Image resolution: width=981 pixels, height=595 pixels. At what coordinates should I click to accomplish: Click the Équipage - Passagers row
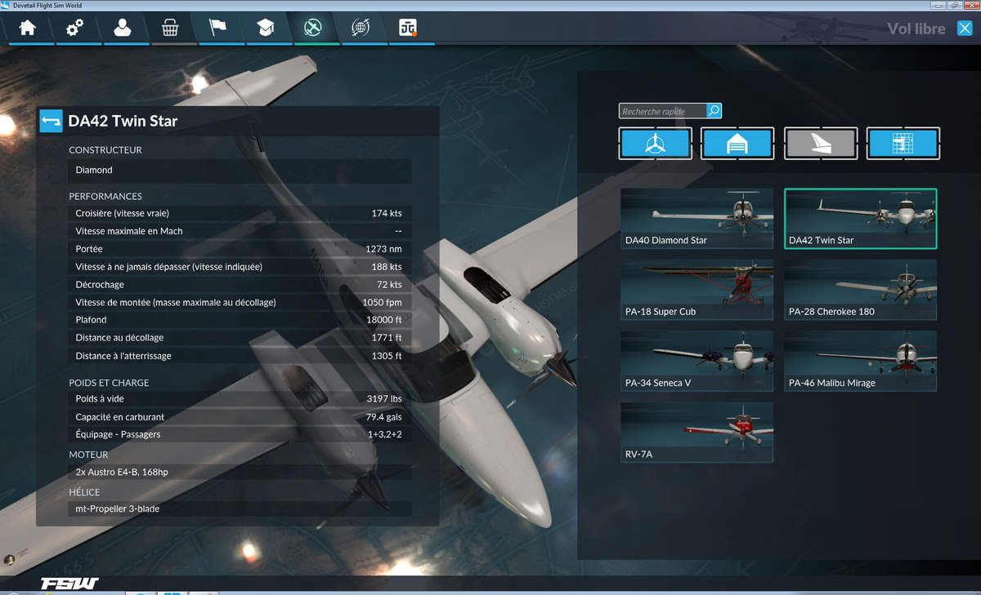[x=240, y=434]
